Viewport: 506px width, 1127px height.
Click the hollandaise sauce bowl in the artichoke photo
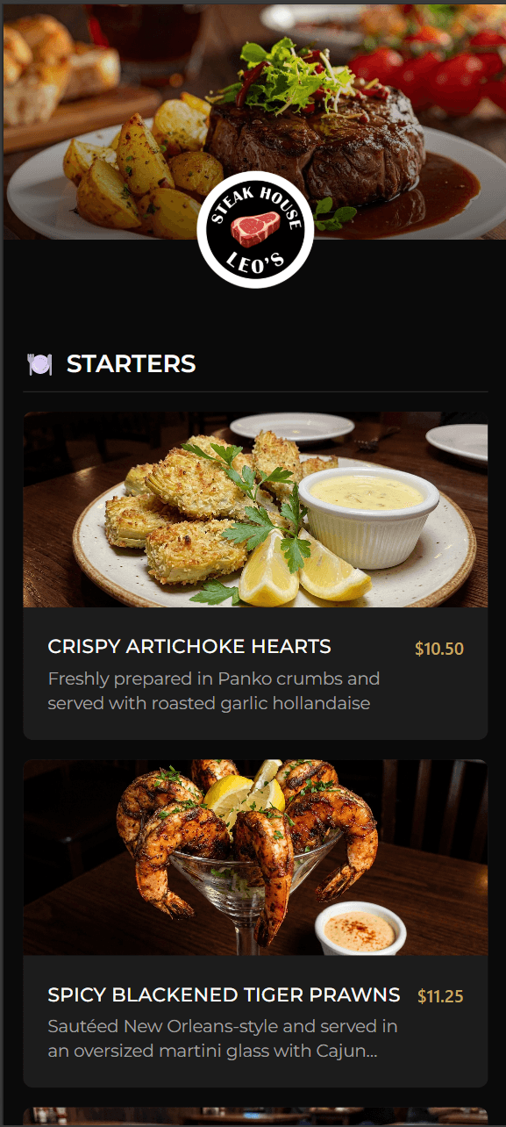[368, 516]
